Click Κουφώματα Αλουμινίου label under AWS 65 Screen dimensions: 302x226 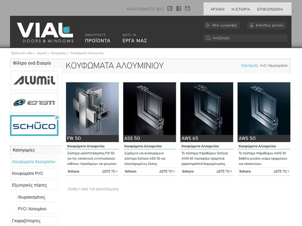click(200, 146)
